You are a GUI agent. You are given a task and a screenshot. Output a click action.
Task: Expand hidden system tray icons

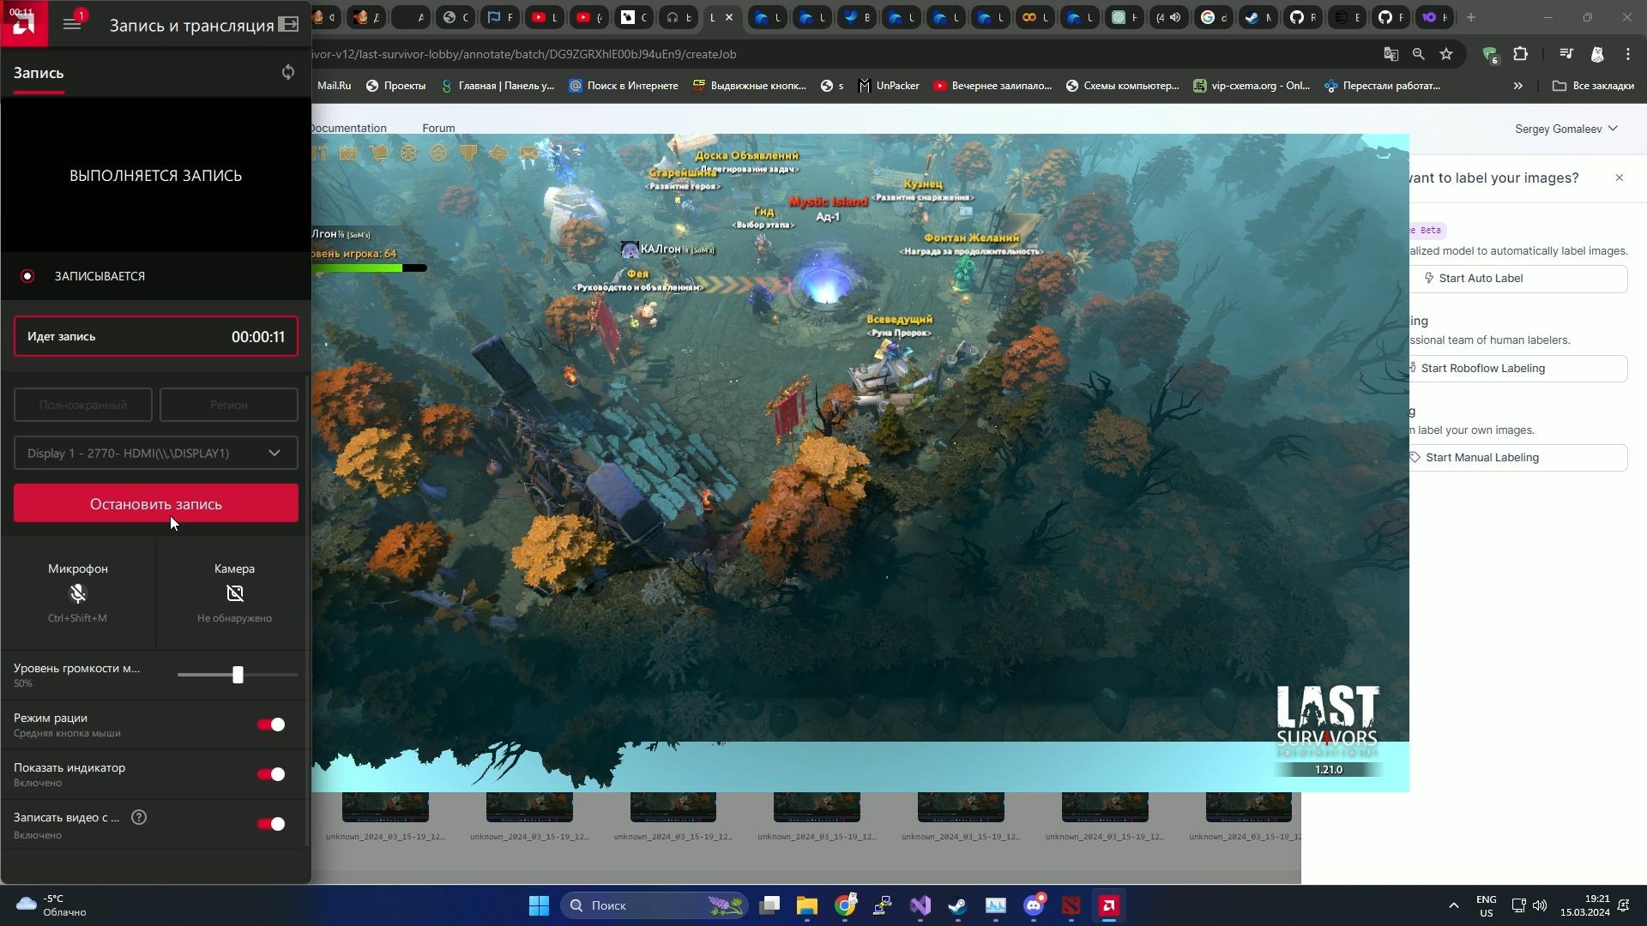tap(1453, 905)
